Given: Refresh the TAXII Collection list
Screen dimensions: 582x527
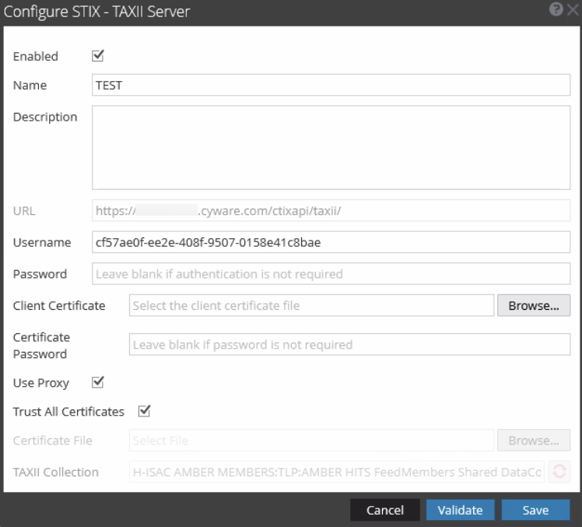Looking at the screenshot, I should tap(559, 472).
